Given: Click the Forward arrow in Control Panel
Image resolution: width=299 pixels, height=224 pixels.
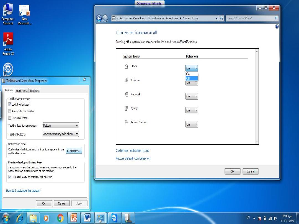Looking at the screenshot, I should point(105,19).
